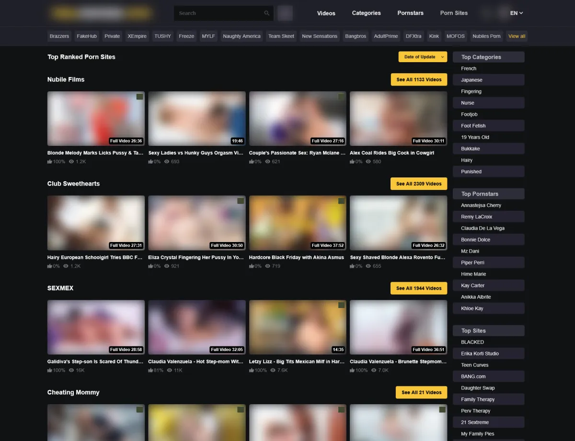Open the EN language dropdown
The width and height of the screenshot is (575, 441).
pos(516,13)
